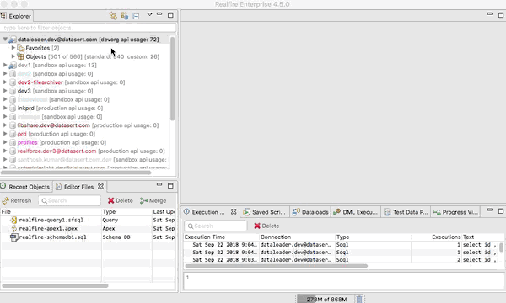Viewport: 506px width, 303px height.
Task: Open the Progress View tab
Action: point(455,212)
